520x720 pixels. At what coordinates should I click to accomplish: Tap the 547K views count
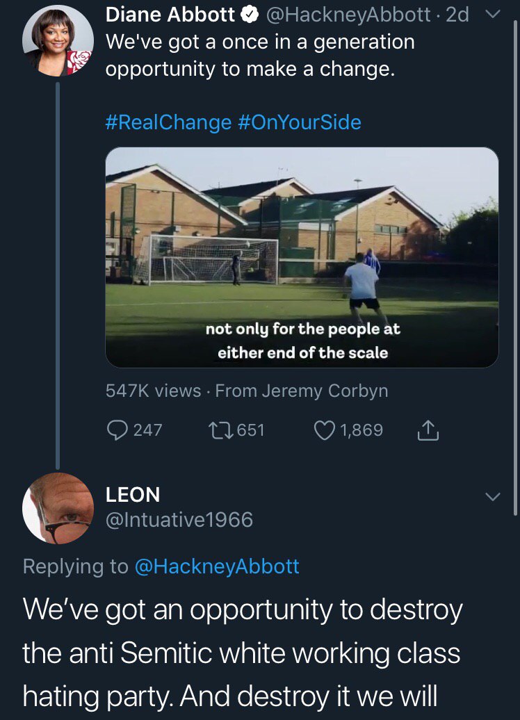[x=153, y=391]
